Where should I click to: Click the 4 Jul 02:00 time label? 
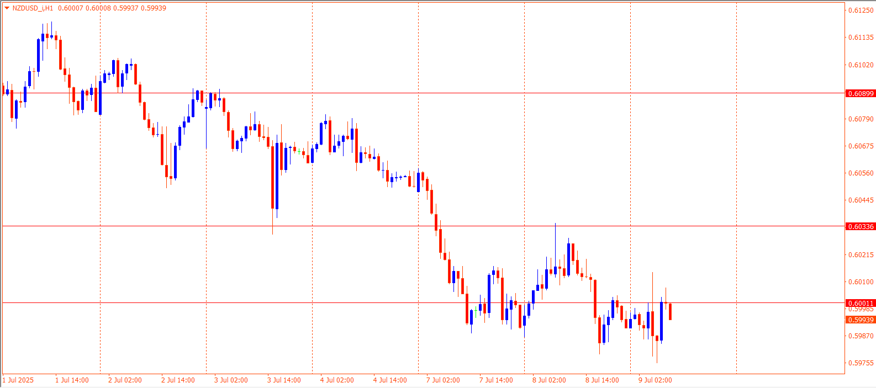point(337,380)
